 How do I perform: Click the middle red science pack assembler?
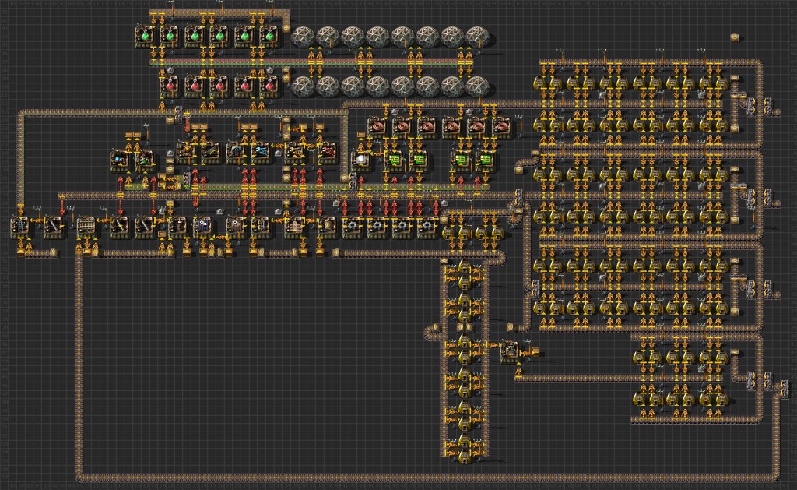click(219, 86)
